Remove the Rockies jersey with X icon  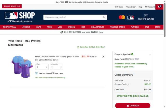(103, 57)
